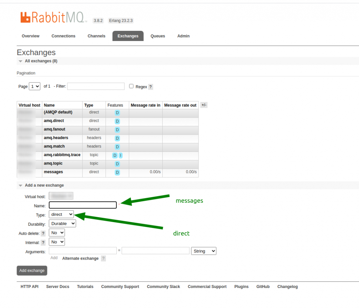This screenshot has width=359, height=308.
Task: Click the exchange Name input field
Action: pos(83,205)
